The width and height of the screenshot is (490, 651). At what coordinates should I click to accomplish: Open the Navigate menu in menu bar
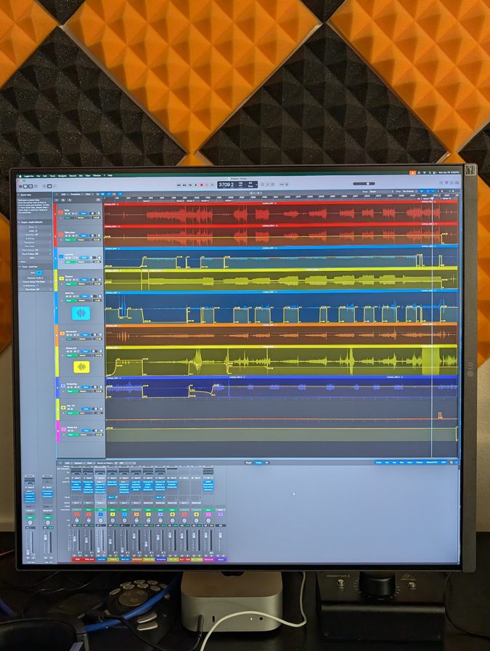62,176
